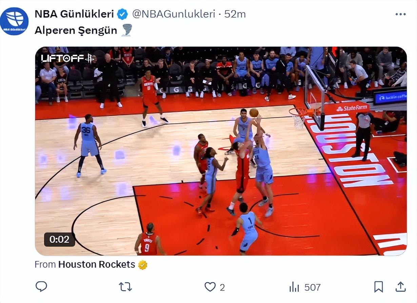Open the 52m post timestamp
This screenshot has width=417, height=303.
[235, 14]
